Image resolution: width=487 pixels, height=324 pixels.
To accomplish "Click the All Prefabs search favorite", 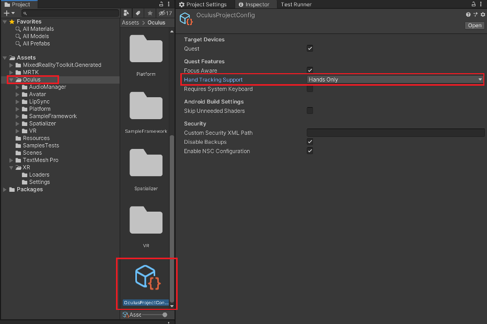I will tap(37, 43).
